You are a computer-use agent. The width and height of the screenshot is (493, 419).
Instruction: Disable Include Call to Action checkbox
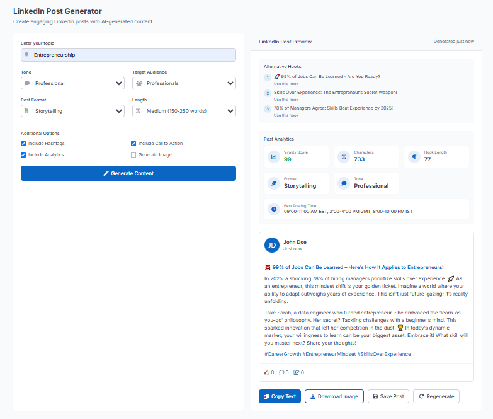click(x=133, y=144)
